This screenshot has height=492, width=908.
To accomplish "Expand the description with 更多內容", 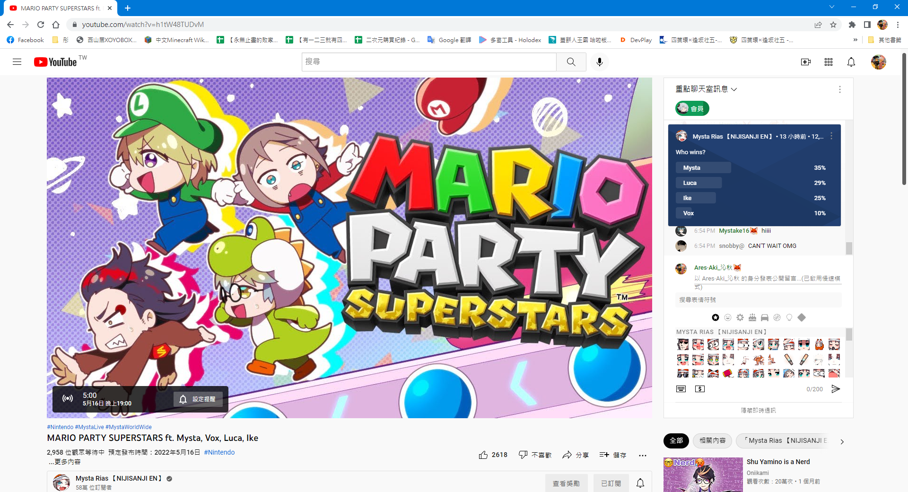I will point(64,462).
